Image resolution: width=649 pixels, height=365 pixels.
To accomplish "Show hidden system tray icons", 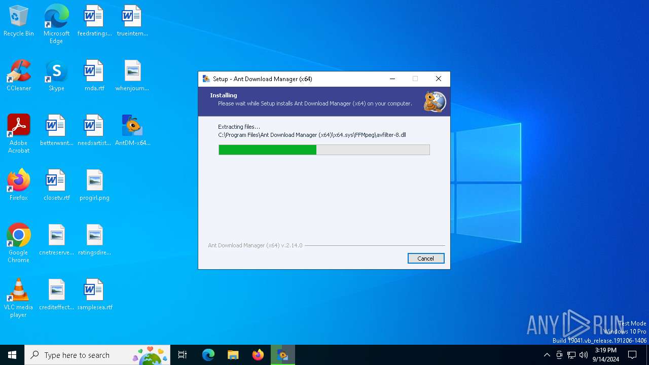I will (x=547, y=355).
